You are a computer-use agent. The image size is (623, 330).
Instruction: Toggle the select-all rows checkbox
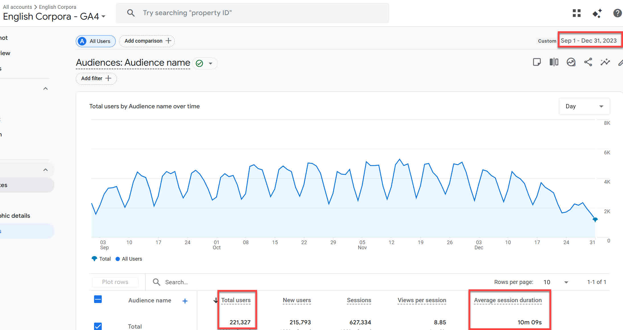(98, 299)
